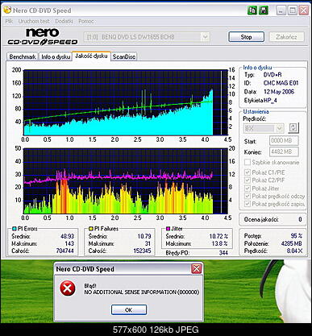The width and height of the screenshot is (312, 336).
Task: Click the disc label value HP_4
Action: [x=270, y=100]
